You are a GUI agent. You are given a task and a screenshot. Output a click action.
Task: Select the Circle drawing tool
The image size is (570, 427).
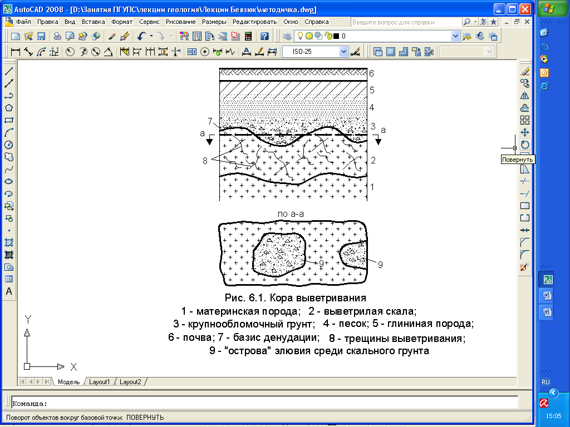[9, 145]
